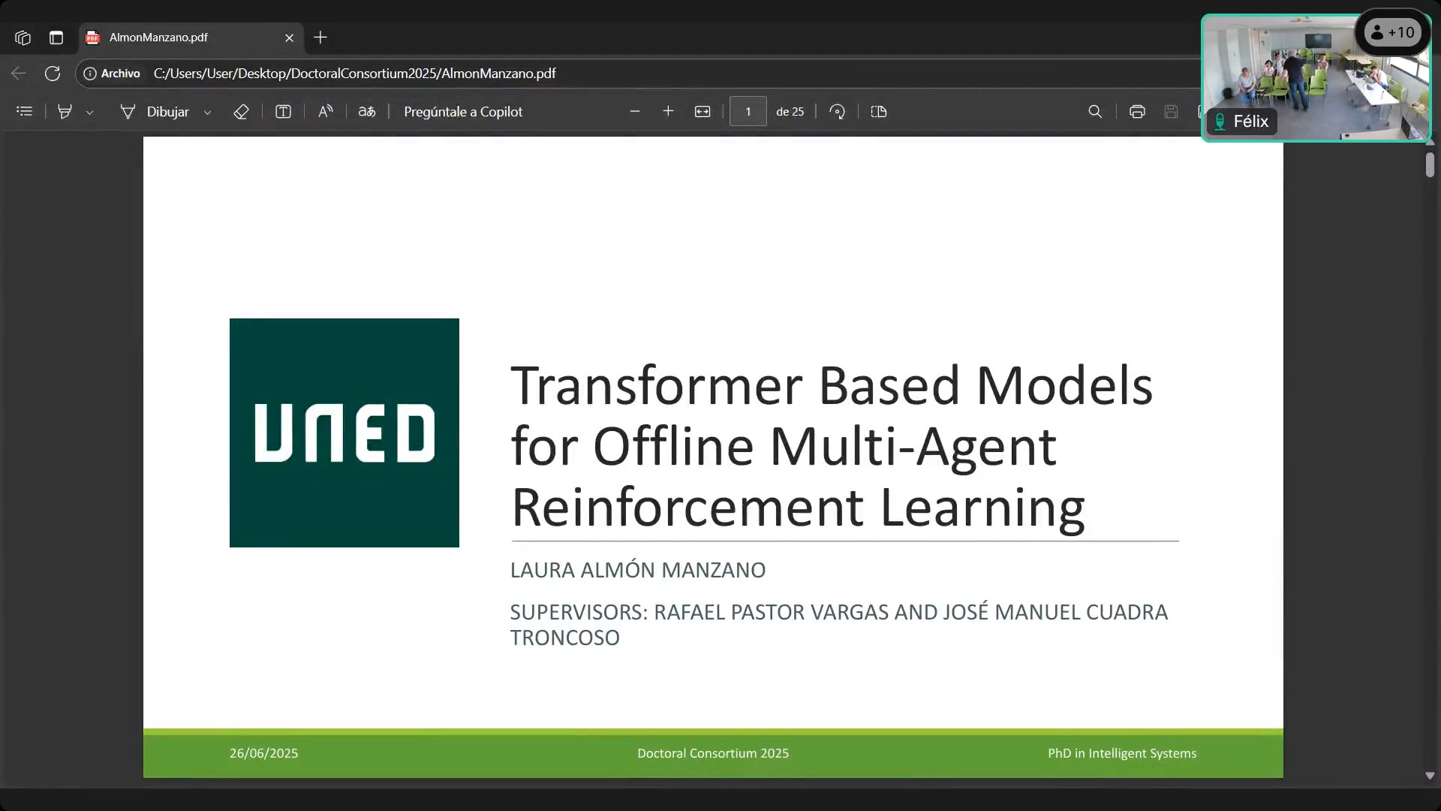
Task: Click the vertical scrollbar thumb
Action: [x=1430, y=165]
